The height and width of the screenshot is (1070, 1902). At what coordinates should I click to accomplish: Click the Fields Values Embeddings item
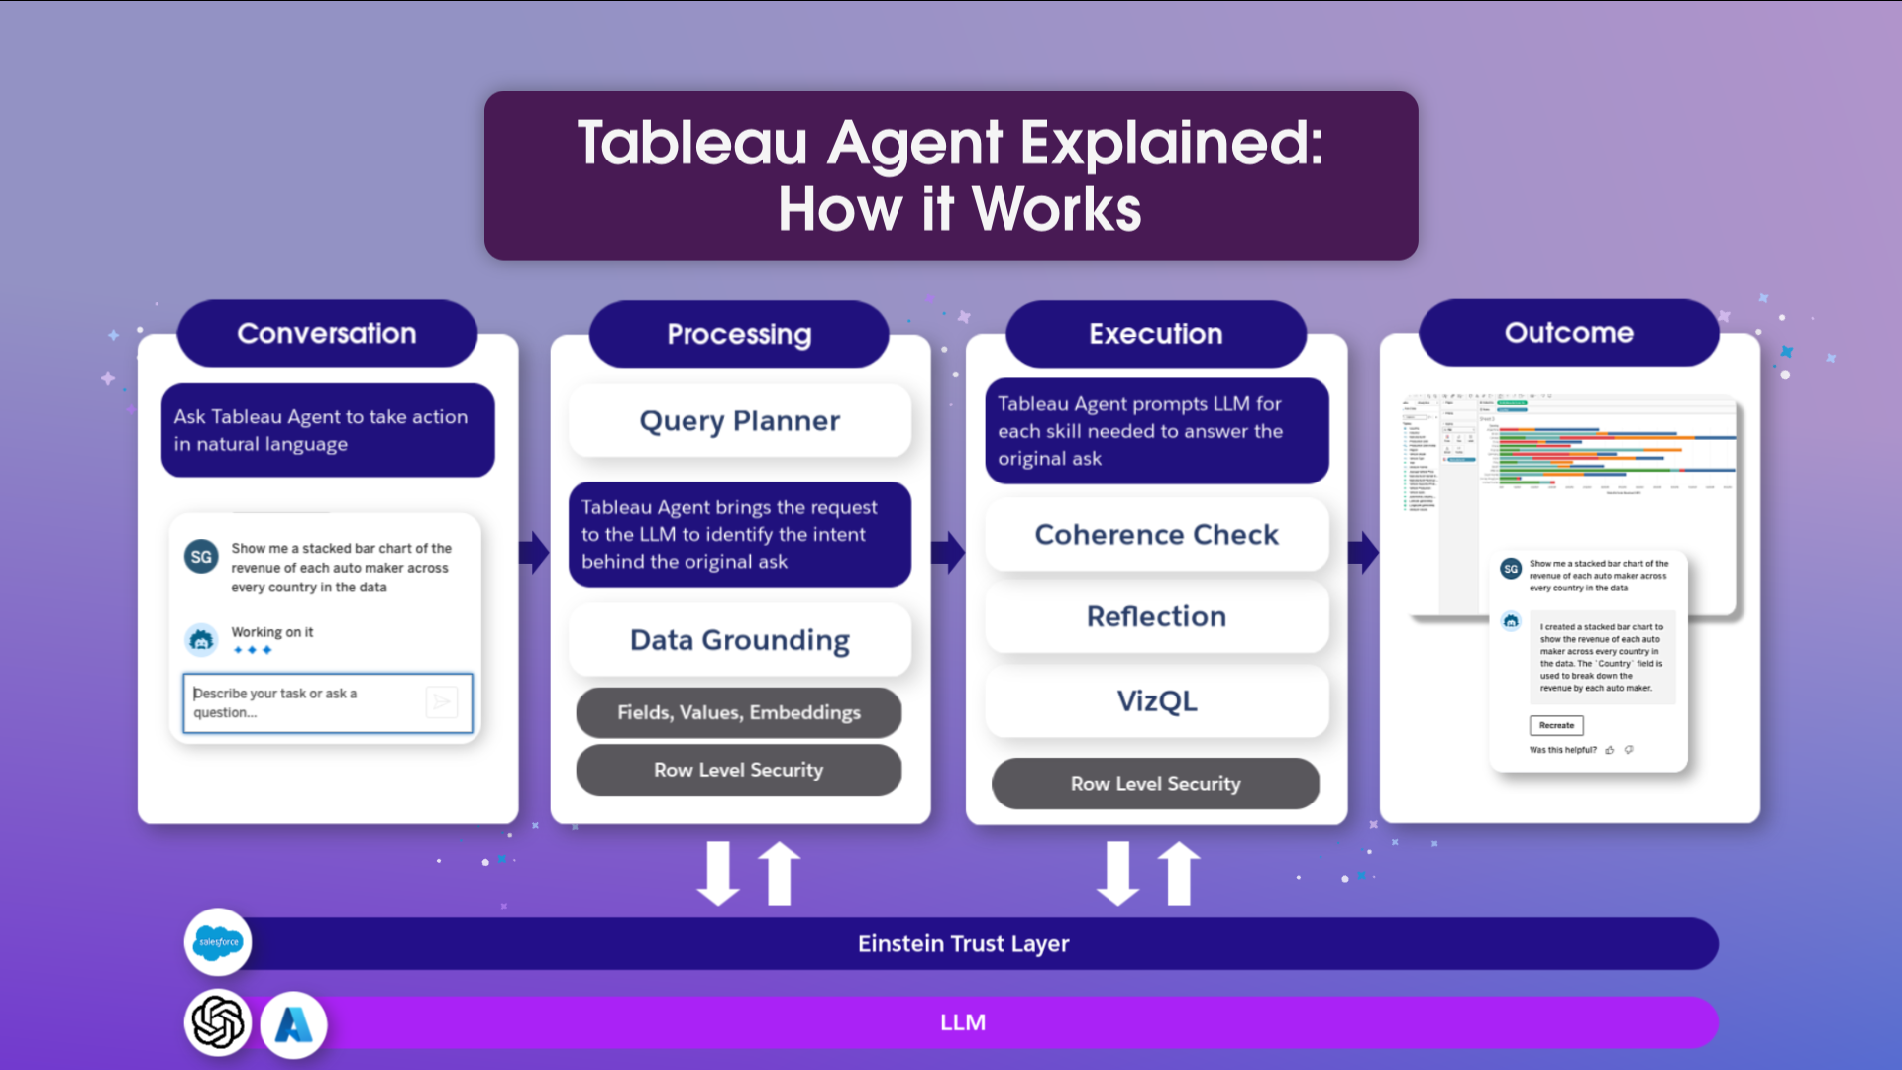click(739, 712)
